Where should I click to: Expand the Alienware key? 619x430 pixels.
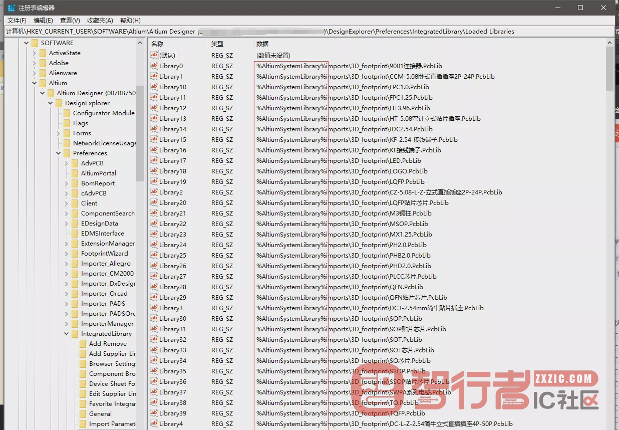pos(35,73)
